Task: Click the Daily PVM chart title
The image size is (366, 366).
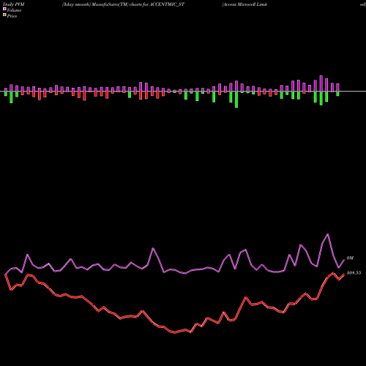Action: point(14,4)
